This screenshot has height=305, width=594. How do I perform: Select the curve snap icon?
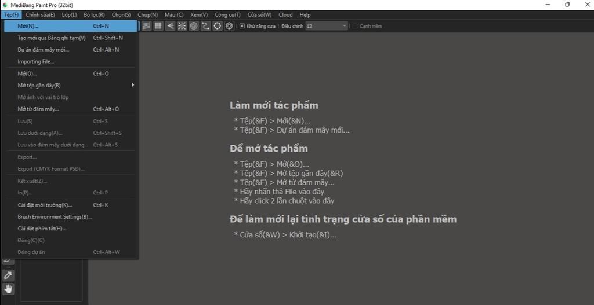tap(206, 25)
